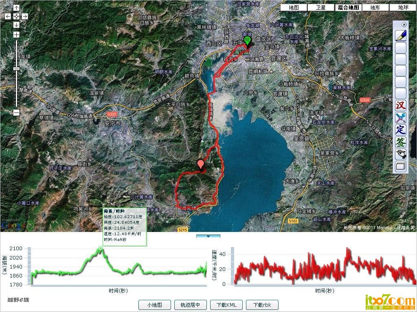Click the green elevation profile chart

(119, 266)
